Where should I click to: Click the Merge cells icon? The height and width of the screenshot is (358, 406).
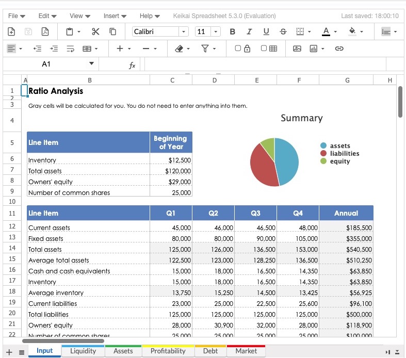[87, 48]
